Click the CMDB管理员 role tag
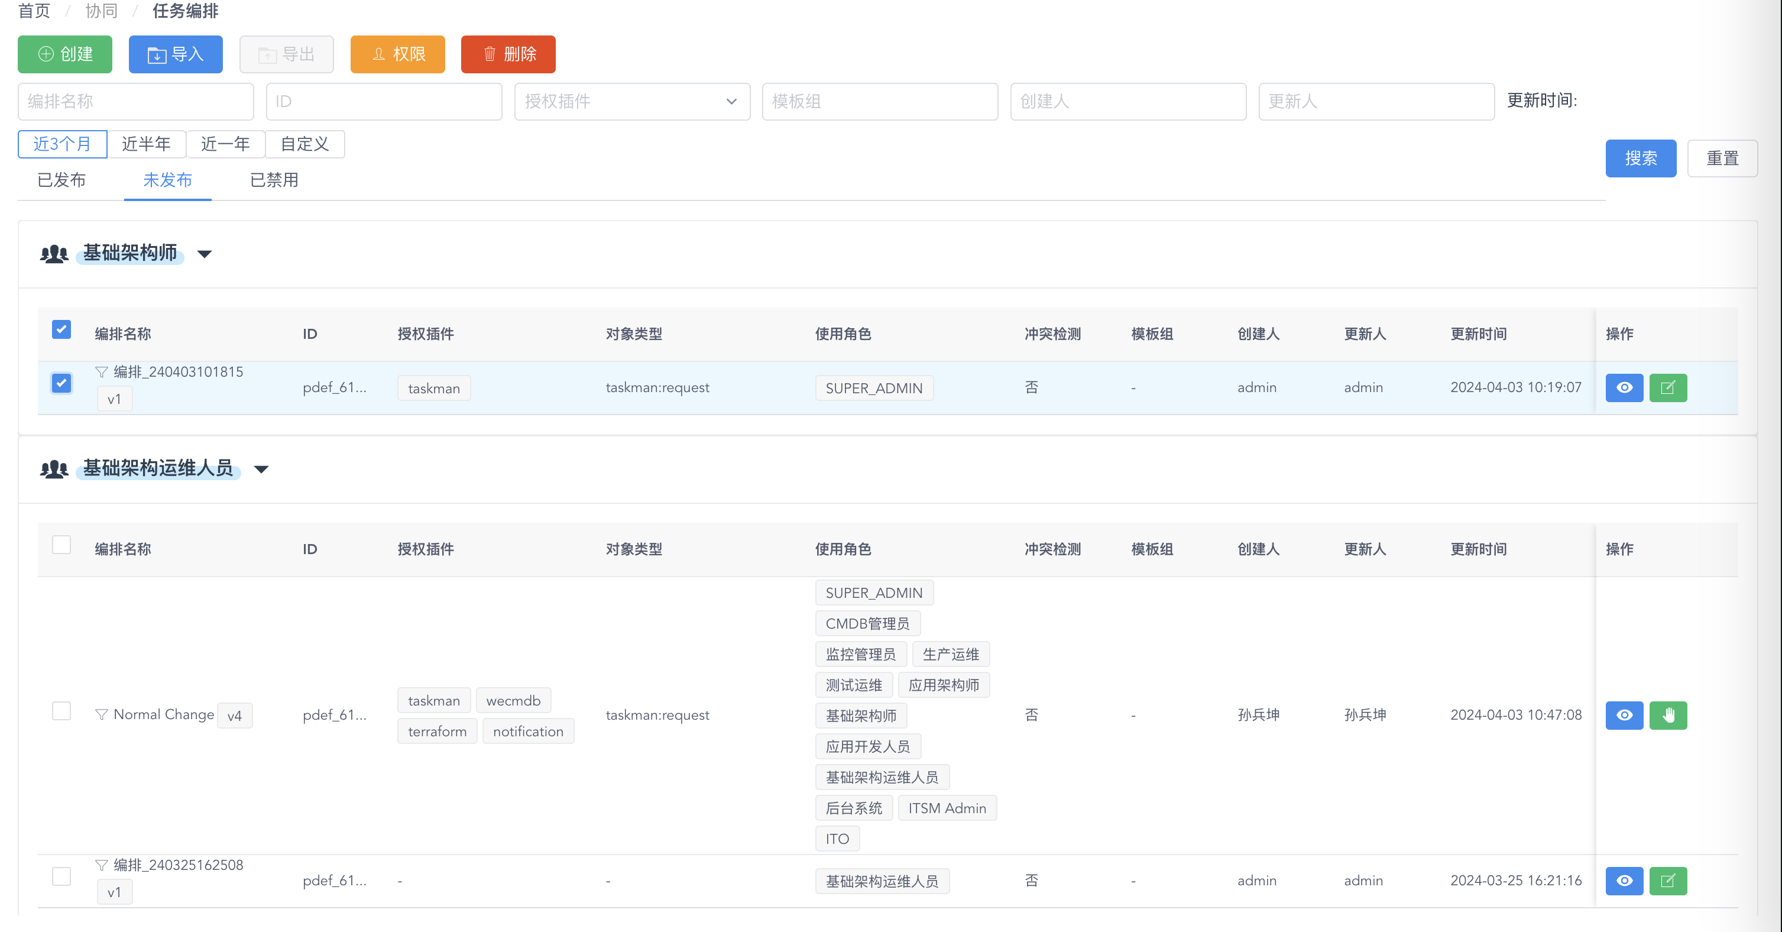 click(867, 623)
